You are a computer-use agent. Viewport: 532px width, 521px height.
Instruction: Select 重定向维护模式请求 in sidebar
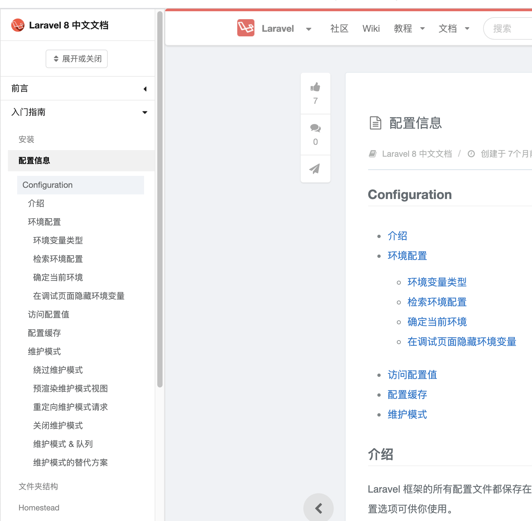point(70,407)
